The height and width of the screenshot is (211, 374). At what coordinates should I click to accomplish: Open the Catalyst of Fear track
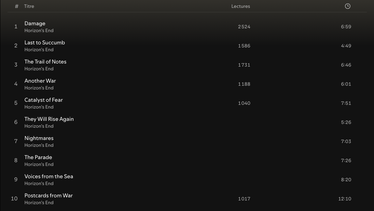(43, 100)
